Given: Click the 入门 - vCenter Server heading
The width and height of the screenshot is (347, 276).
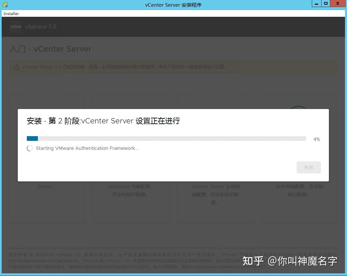Looking at the screenshot, I should [51, 49].
